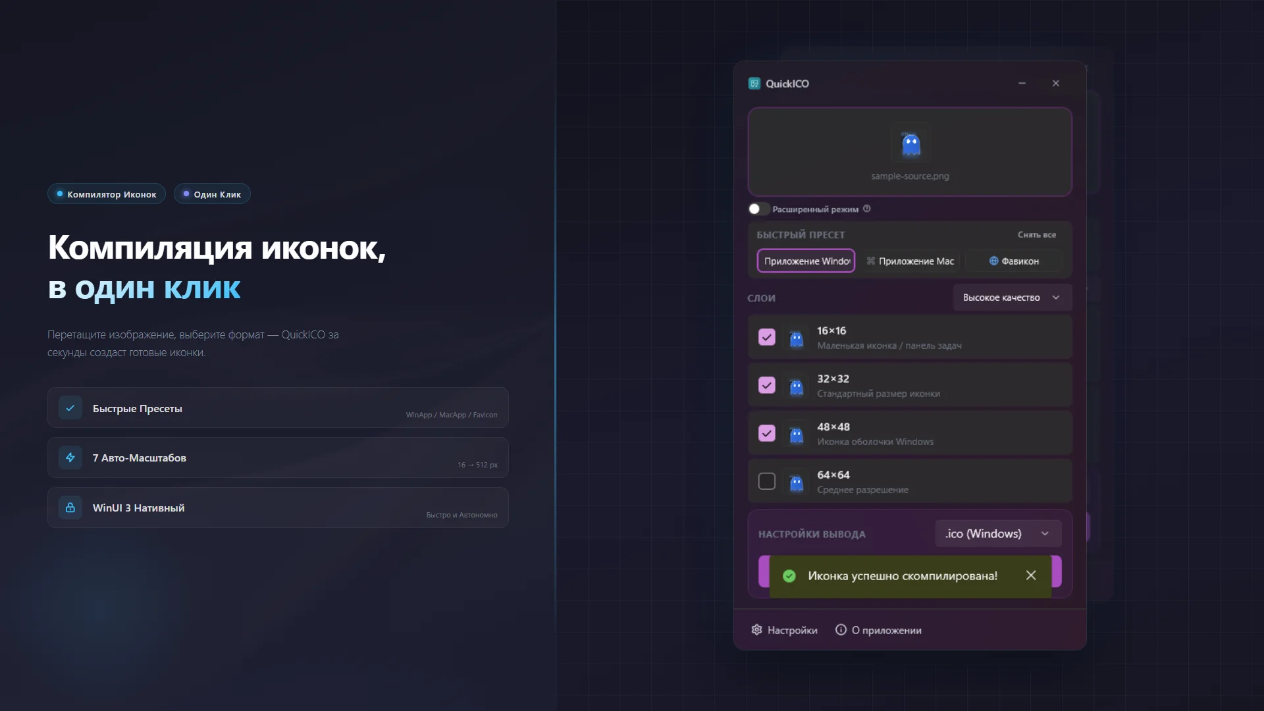This screenshot has height=711, width=1264.
Task: Click the ghost thumbnail in 64×64 row
Action: pos(797,483)
